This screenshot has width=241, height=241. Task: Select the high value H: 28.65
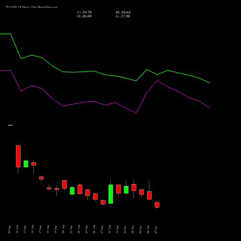tap(123, 13)
